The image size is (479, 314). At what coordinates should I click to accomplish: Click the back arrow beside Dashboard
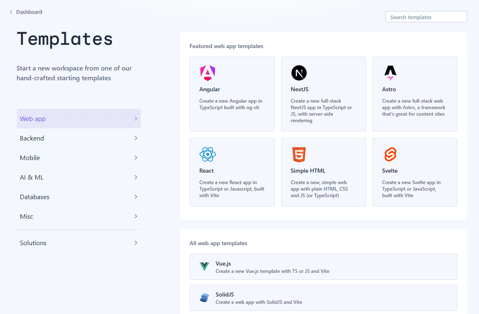[x=11, y=12]
